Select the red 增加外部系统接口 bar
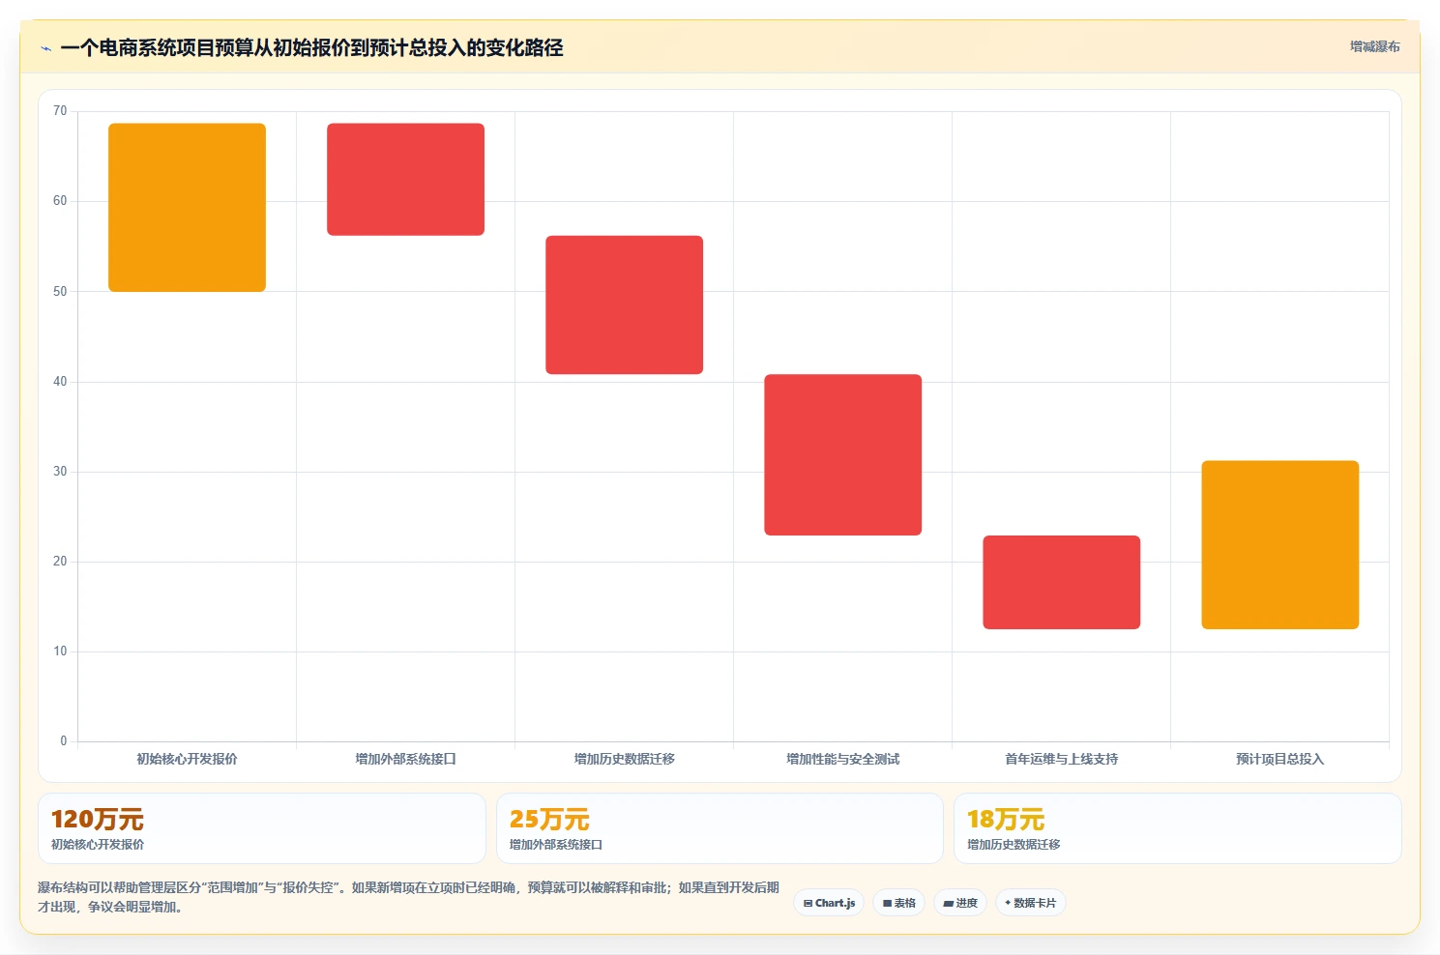Image resolution: width=1440 pixels, height=955 pixels. (x=405, y=179)
